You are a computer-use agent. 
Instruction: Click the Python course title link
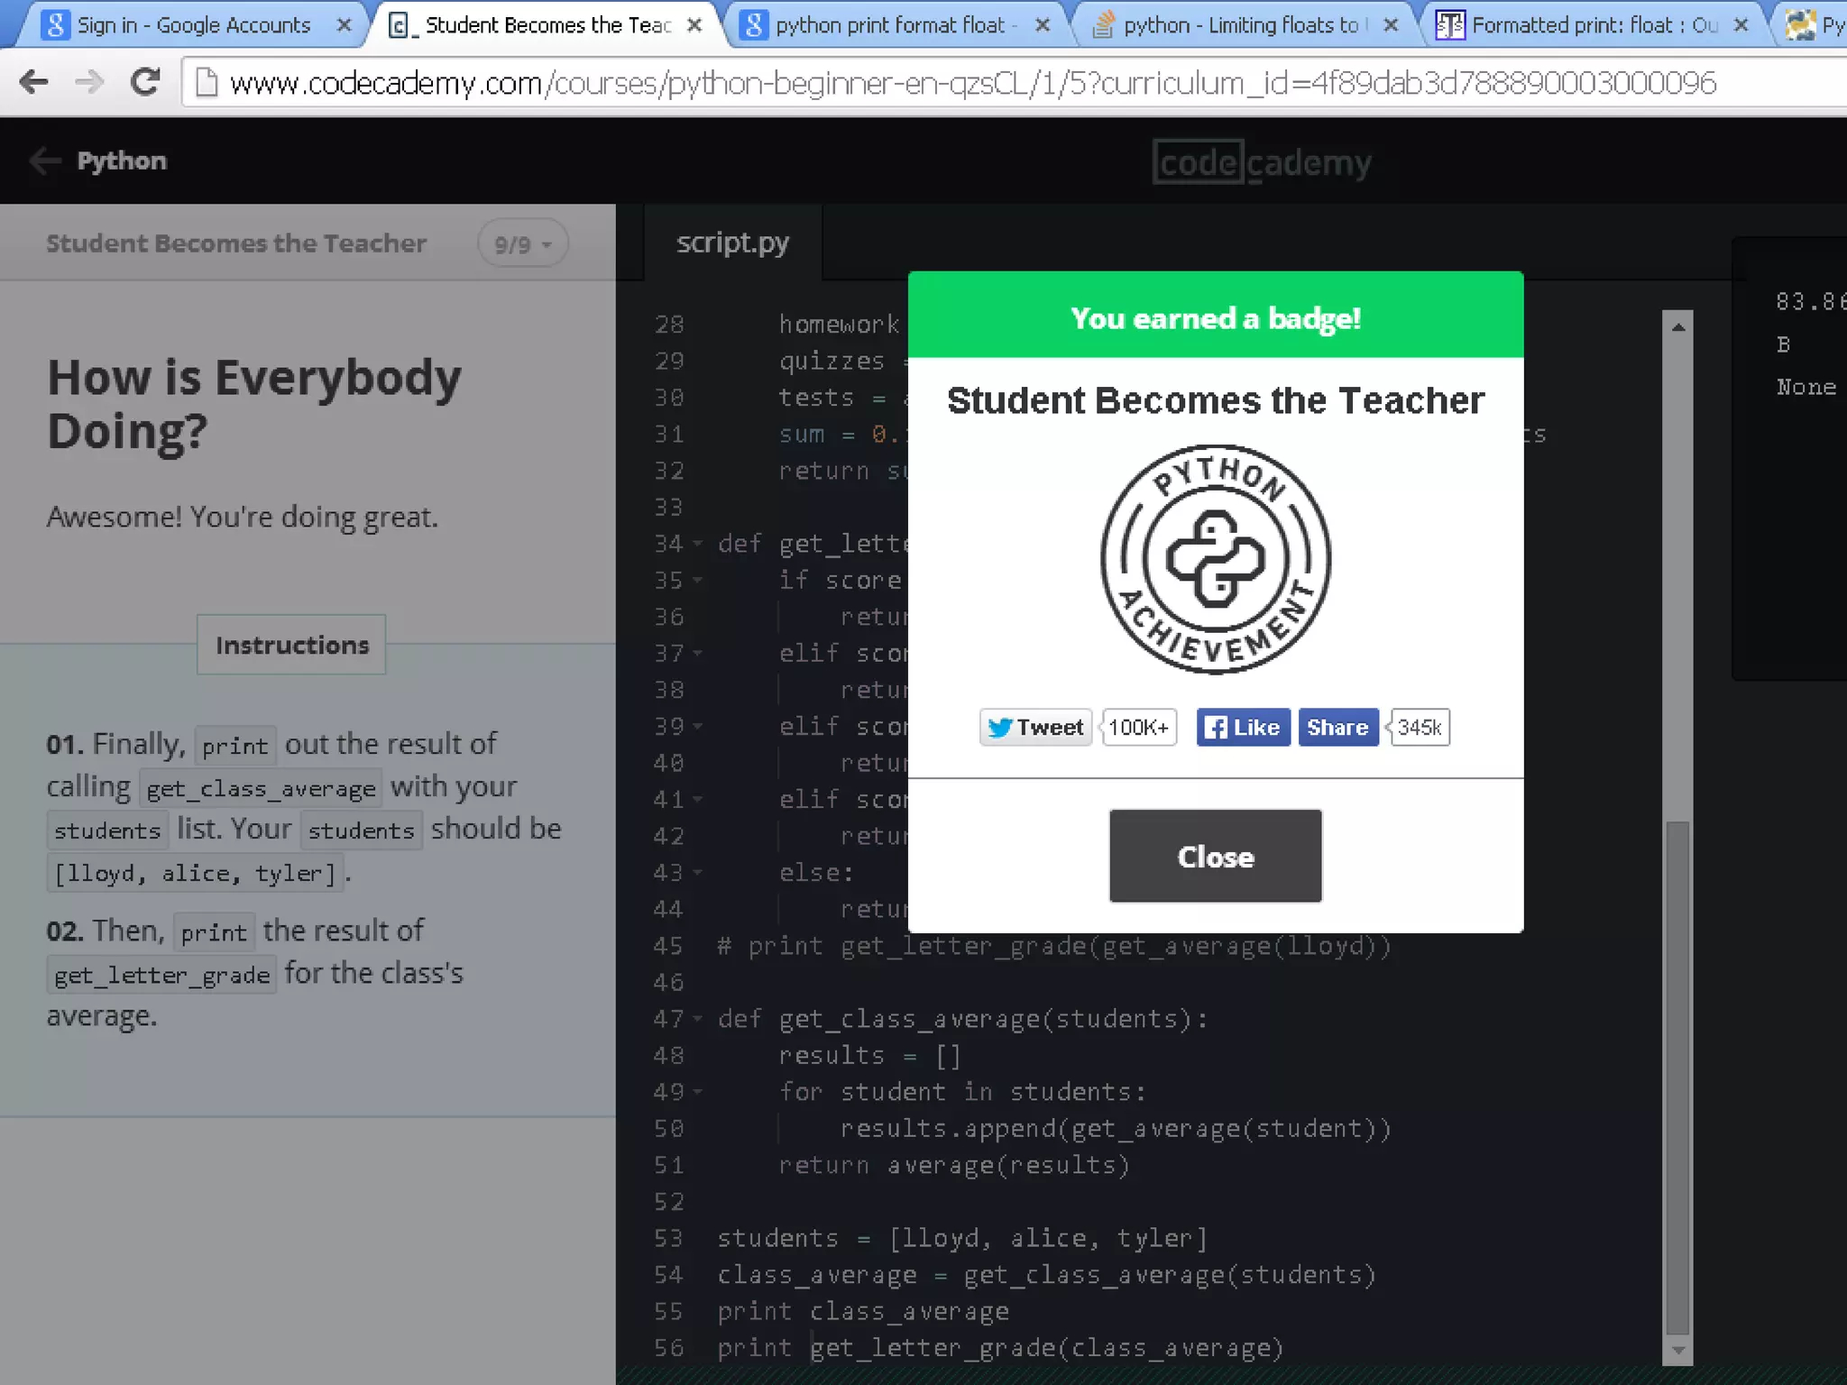pos(122,161)
